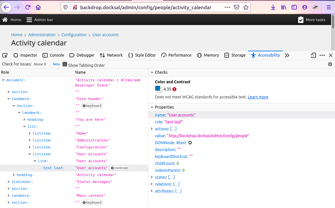The image size is (335, 208).
Task: Click the tracking protection shield icon
Action: 65,8
